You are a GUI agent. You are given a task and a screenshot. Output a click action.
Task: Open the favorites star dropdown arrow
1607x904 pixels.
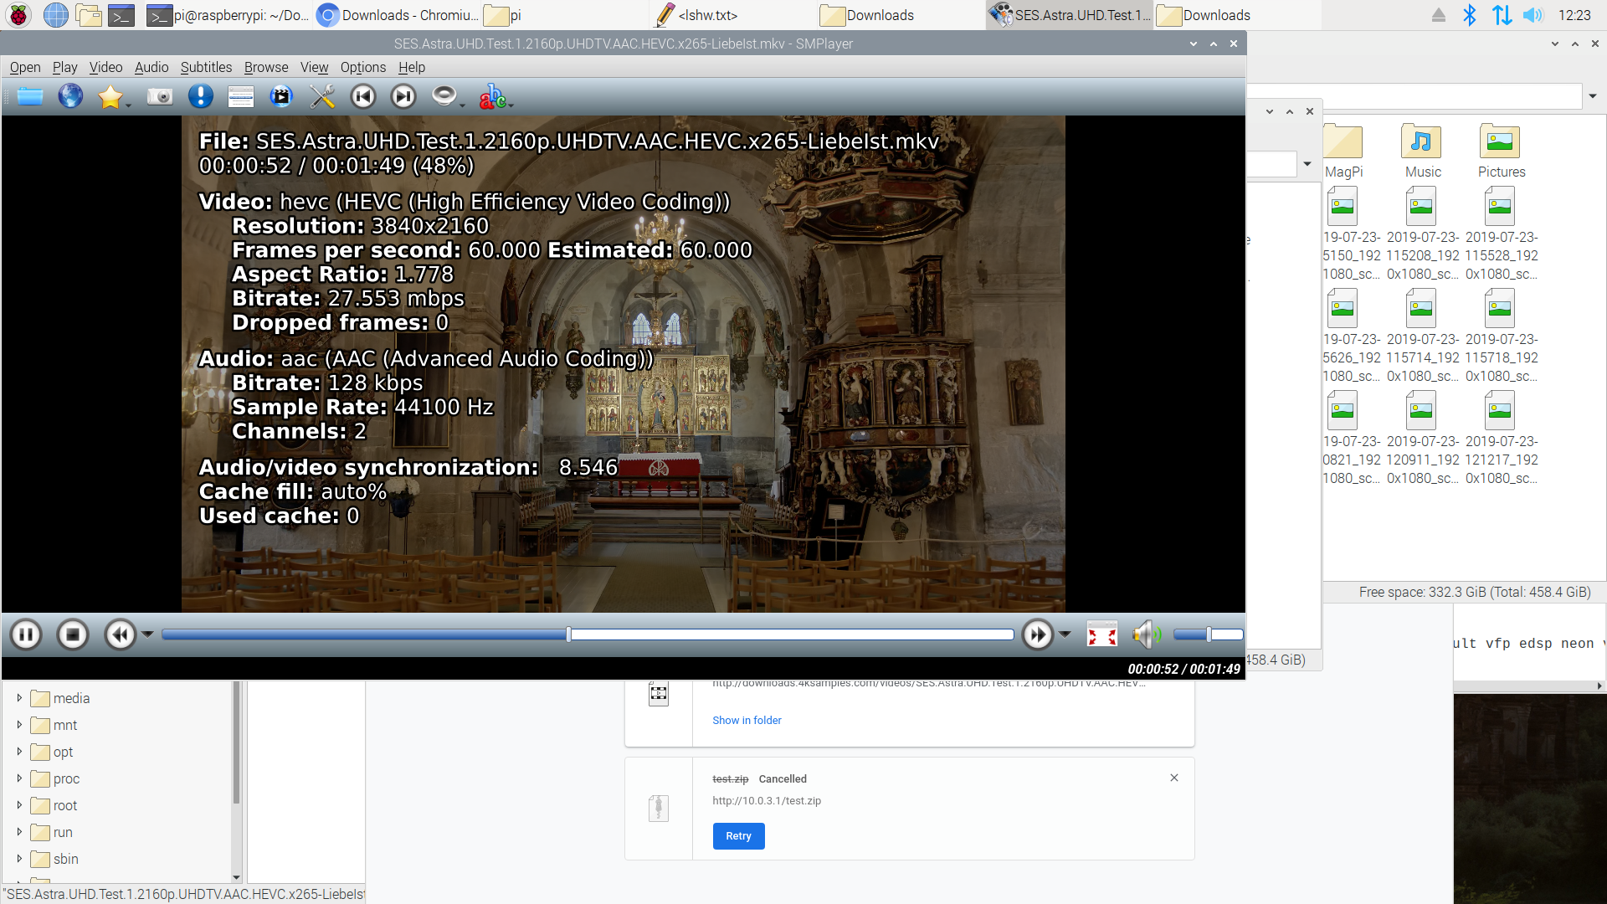point(128,105)
